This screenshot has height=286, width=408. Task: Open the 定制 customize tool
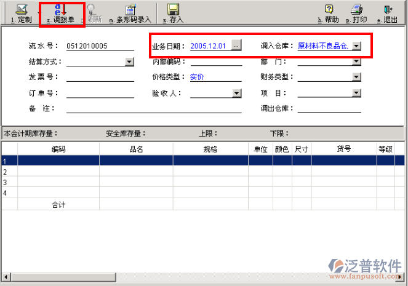pyautogui.click(x=21, y=14)
